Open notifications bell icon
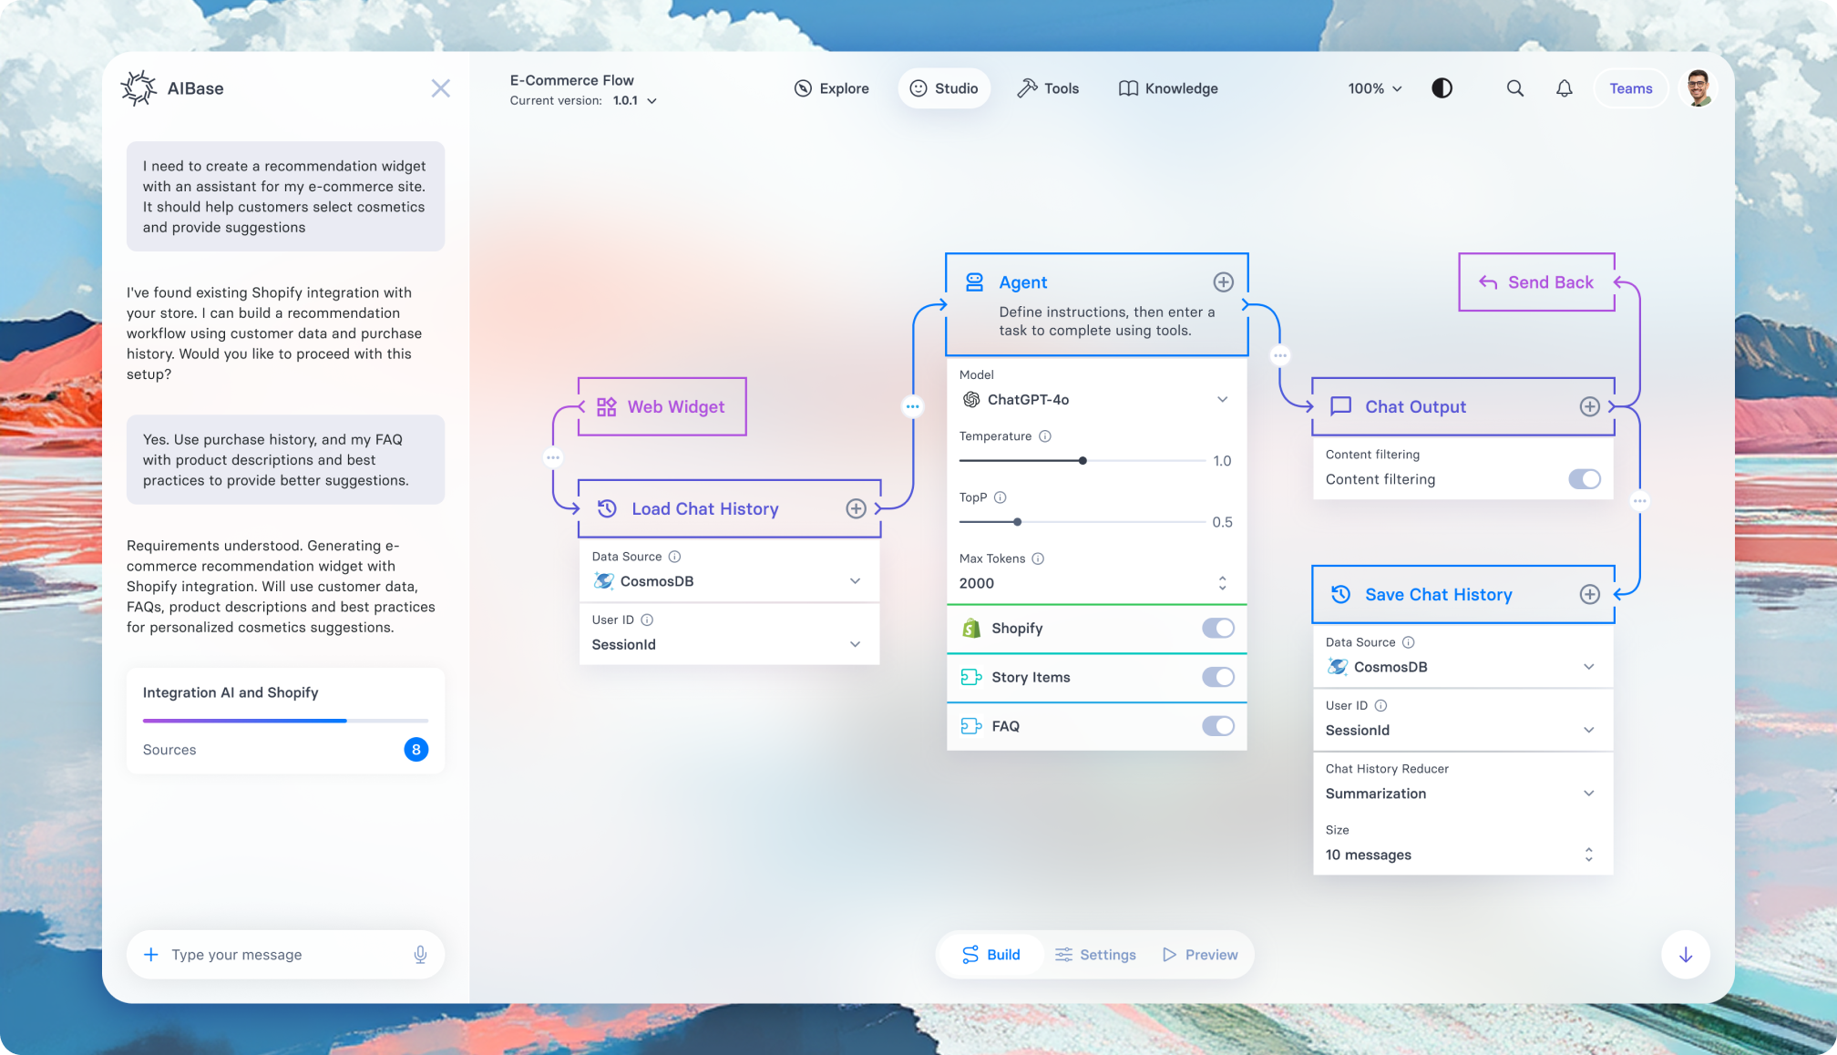 (1564, 88)
